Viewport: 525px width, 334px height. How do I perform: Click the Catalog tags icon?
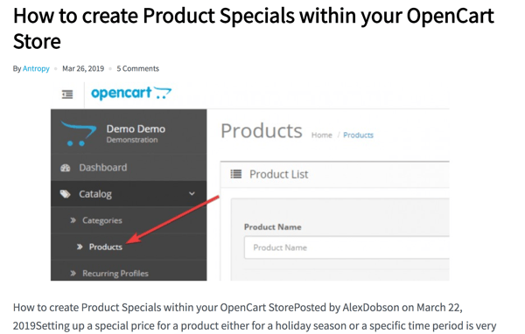coord(66,194)
